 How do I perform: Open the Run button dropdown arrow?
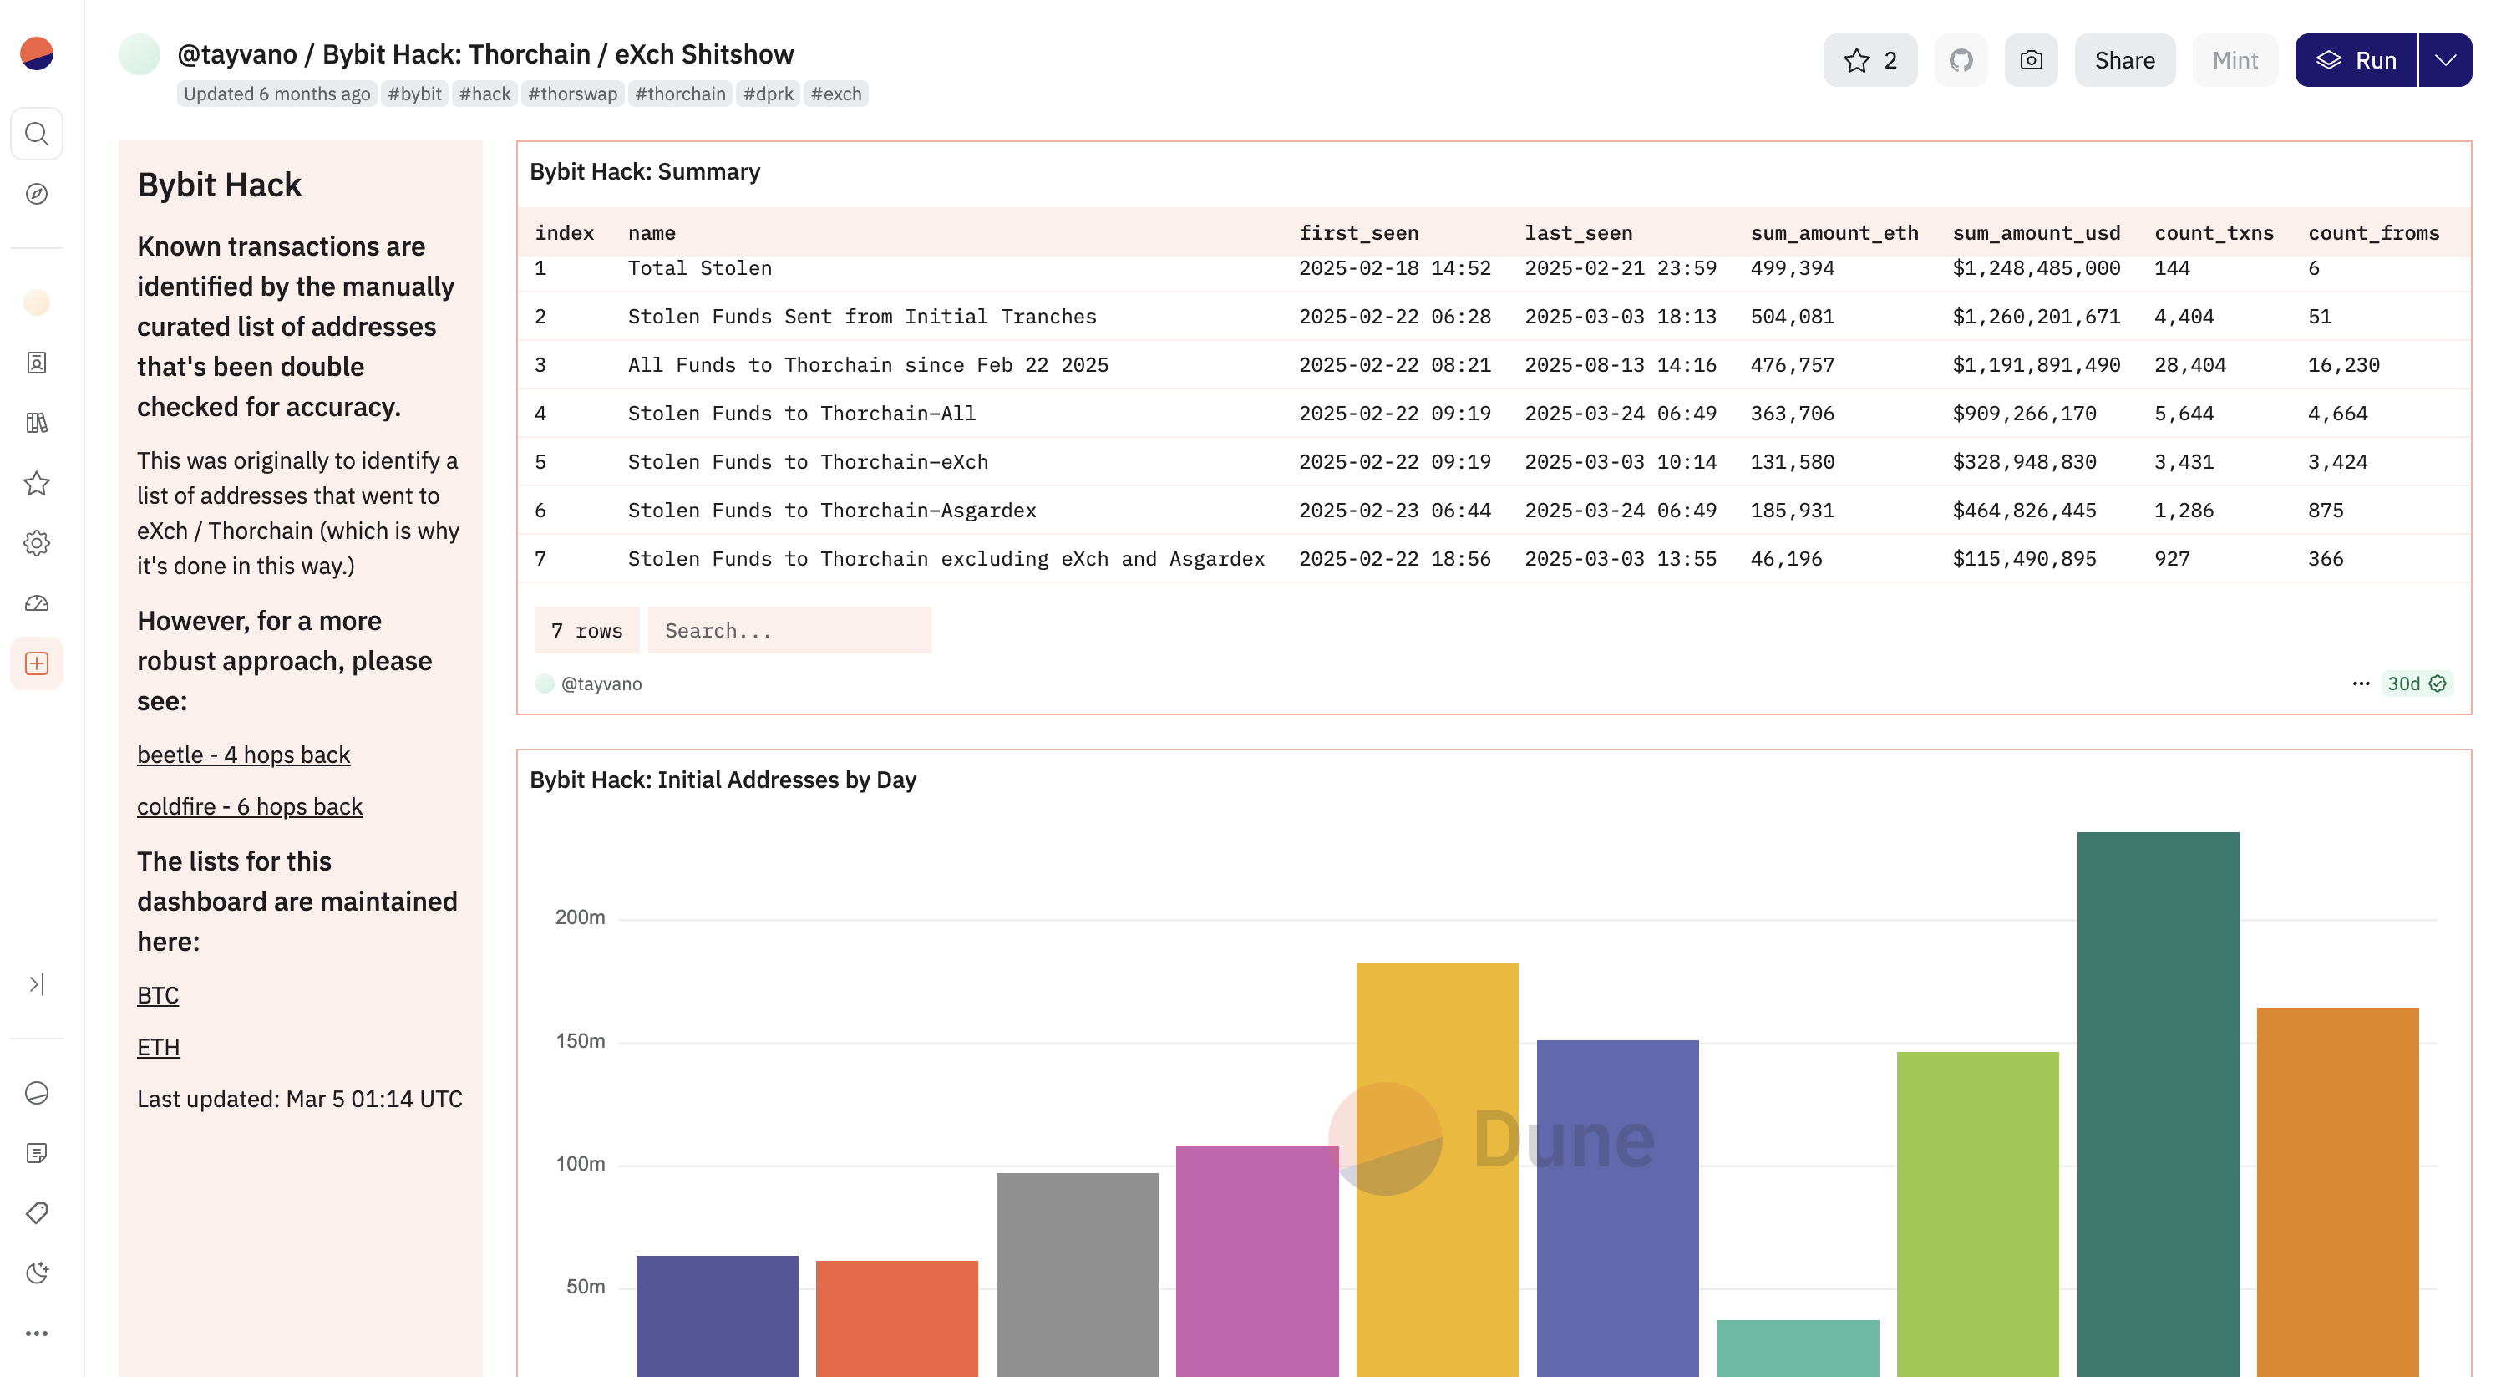coord(2445,60)
